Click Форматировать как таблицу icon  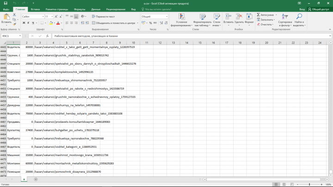pos(203,17)
